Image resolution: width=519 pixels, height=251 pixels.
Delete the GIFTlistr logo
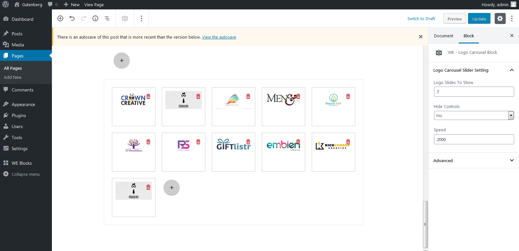tap(248, 142)
